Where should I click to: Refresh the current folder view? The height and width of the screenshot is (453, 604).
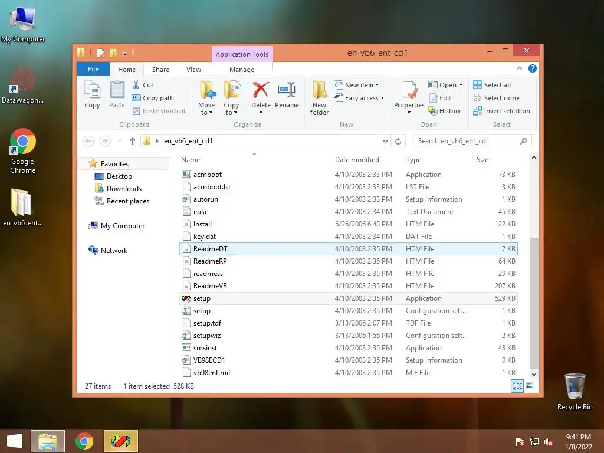(x=398, y=141)
